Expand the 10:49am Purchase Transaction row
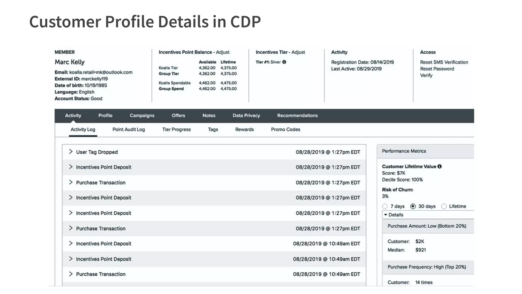 coord(71,274)
